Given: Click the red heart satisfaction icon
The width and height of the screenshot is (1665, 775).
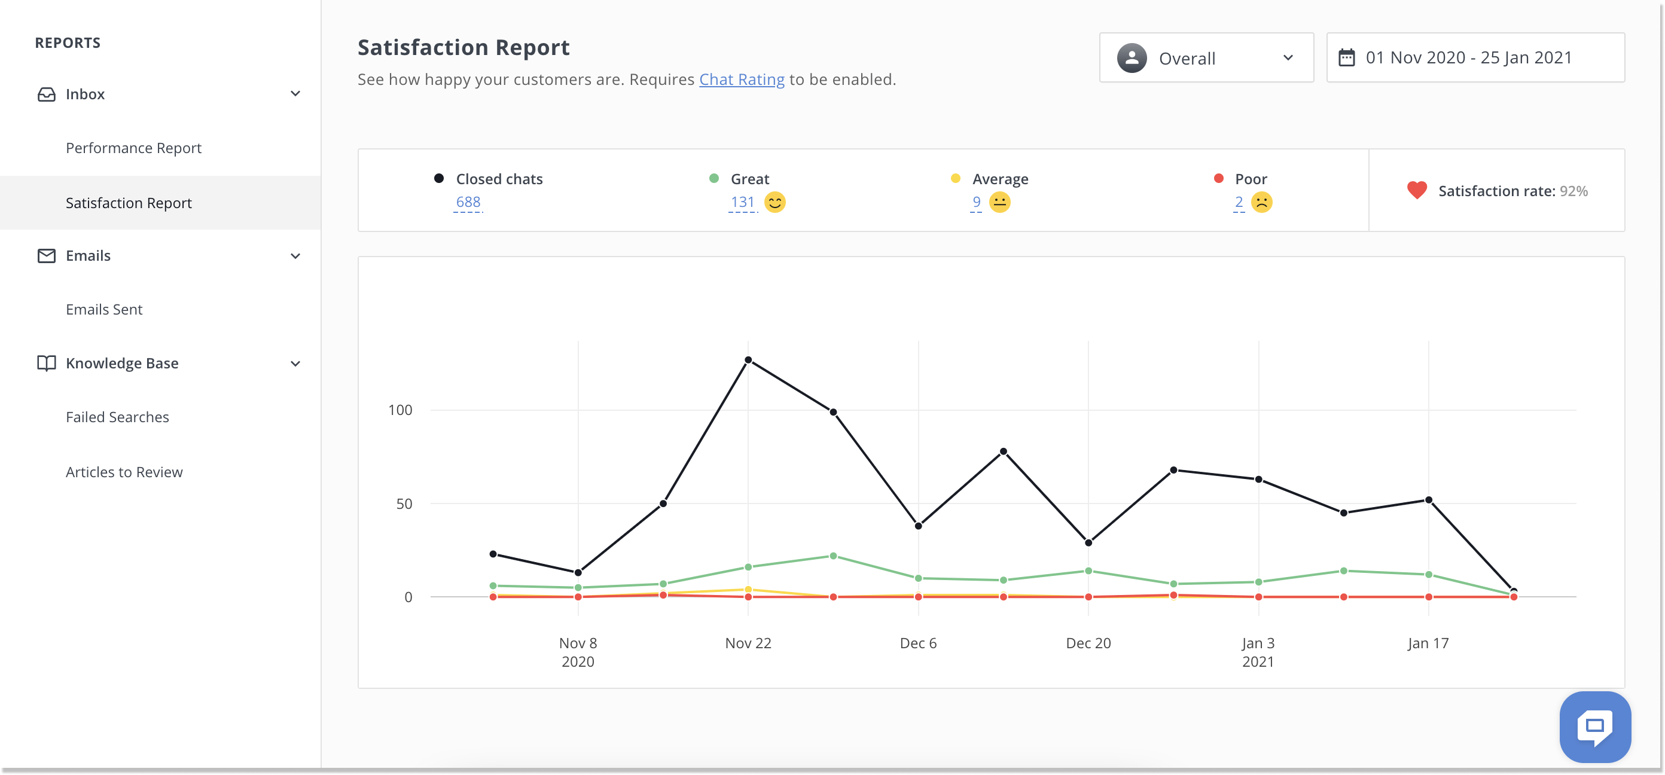Looking at the screenshot, I should click(x=1417, y=191).
